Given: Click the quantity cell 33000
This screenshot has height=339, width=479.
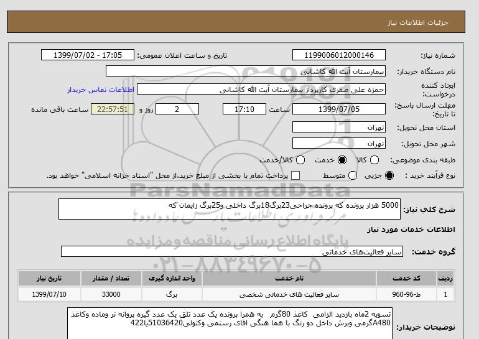Looking at the screenshot, I should 111,294.
